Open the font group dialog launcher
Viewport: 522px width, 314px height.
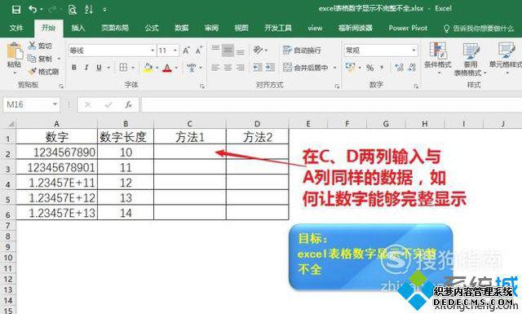pyautogui.click(x=202, y=86)
